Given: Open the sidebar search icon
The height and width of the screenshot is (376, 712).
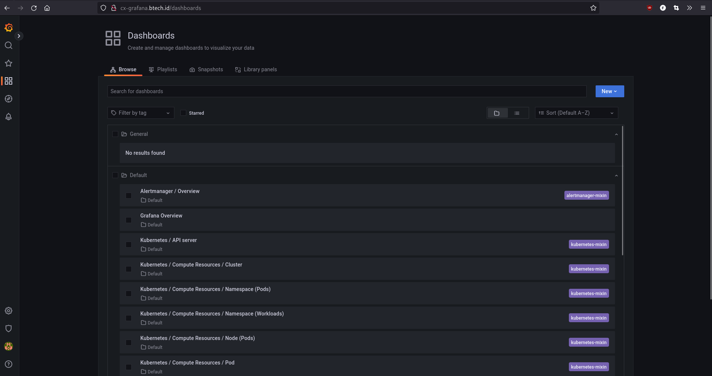Looking at the screenshot, I should click(9, 45).
